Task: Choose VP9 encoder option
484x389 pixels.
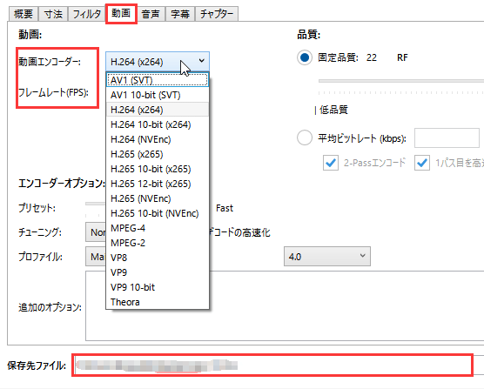Action: point(158,272)
